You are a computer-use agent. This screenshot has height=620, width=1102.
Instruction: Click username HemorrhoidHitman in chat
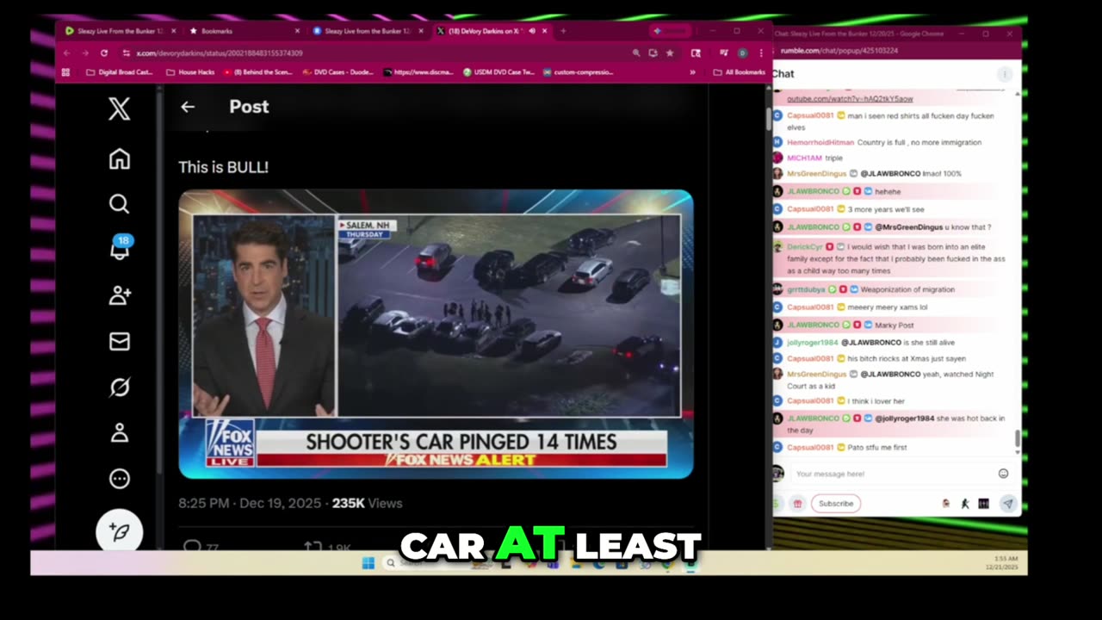820,143
